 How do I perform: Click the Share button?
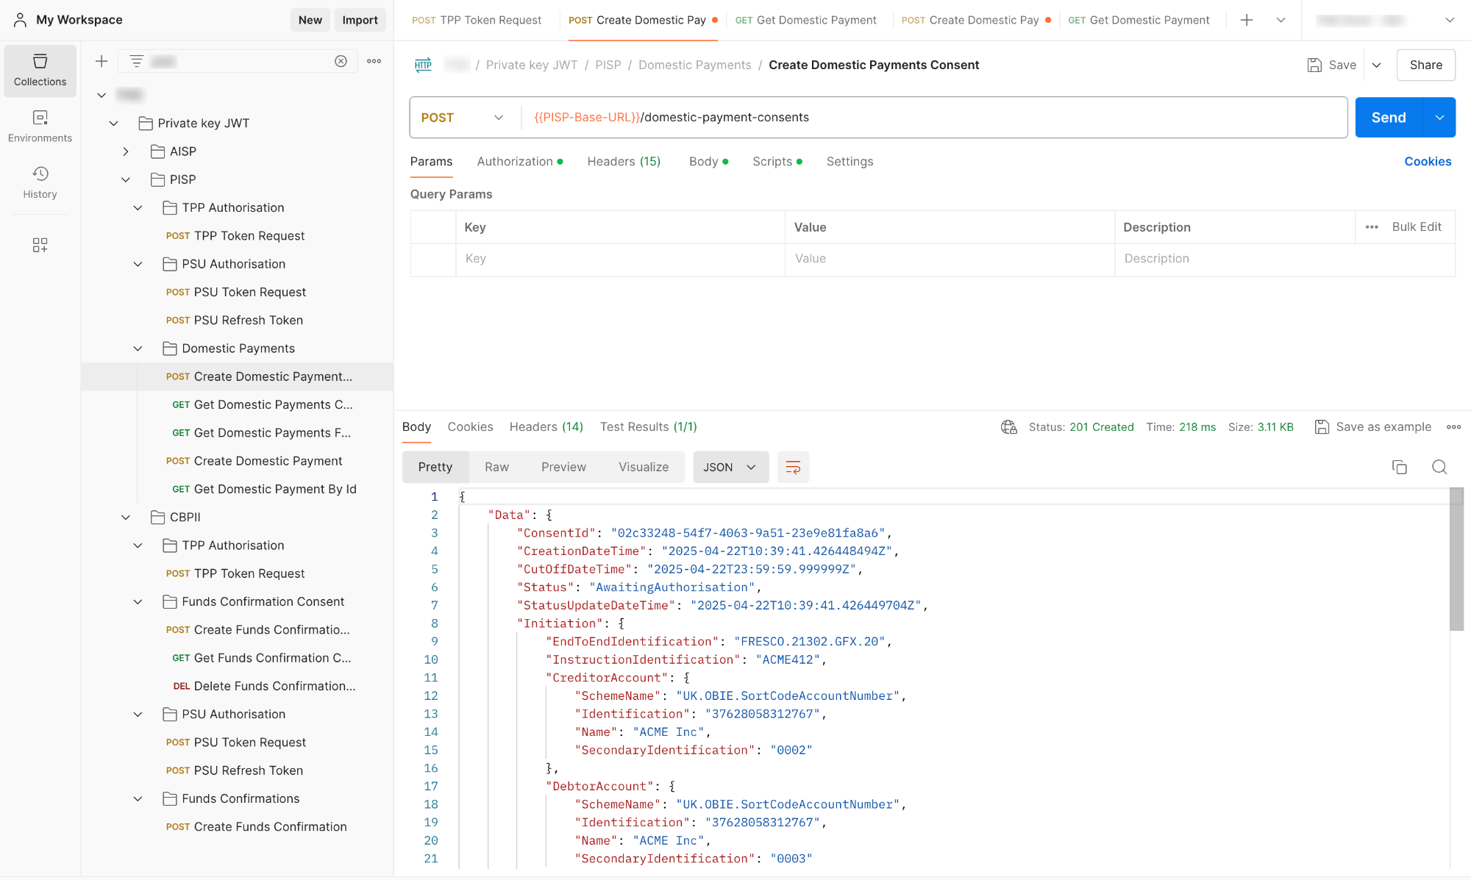click(1425, 65)
